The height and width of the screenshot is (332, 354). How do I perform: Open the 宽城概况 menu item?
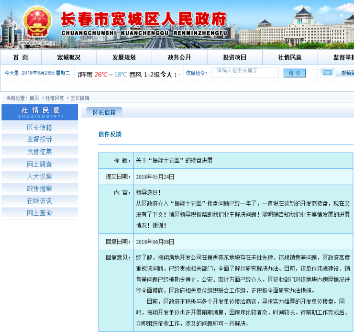[69, 57]
